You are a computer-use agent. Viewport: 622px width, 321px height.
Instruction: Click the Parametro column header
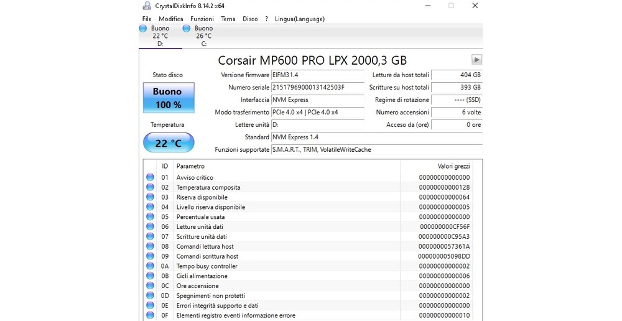click(286, 166)
